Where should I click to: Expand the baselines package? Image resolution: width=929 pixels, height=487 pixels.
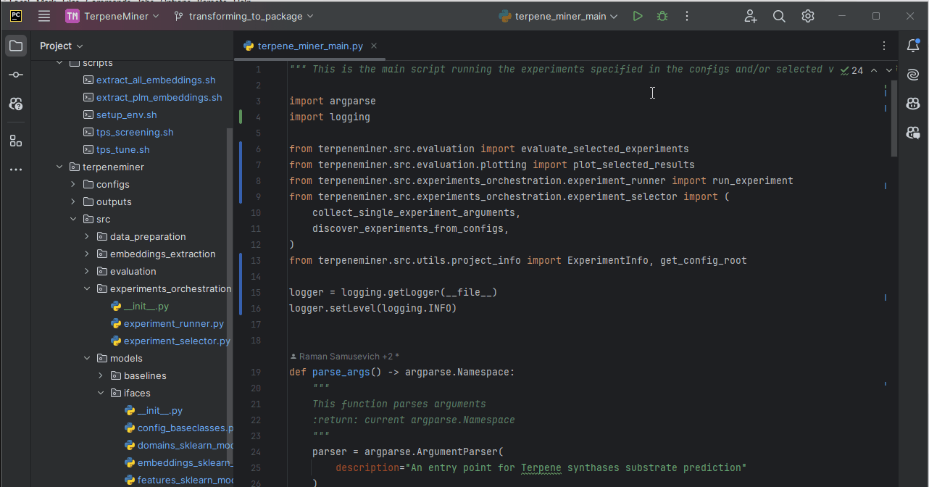(101, 376)
